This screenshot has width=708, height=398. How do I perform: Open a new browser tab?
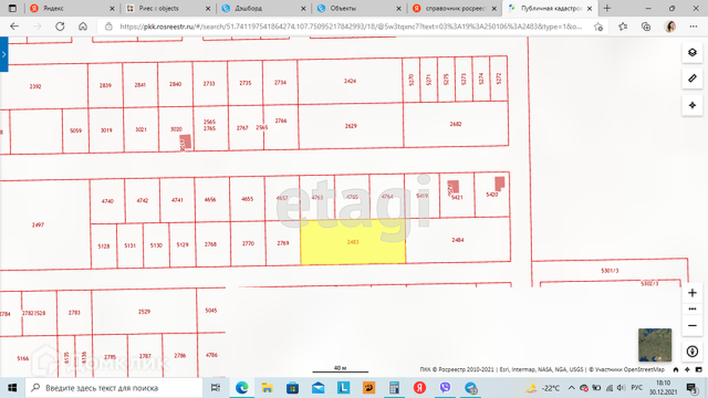click(607, 8)
